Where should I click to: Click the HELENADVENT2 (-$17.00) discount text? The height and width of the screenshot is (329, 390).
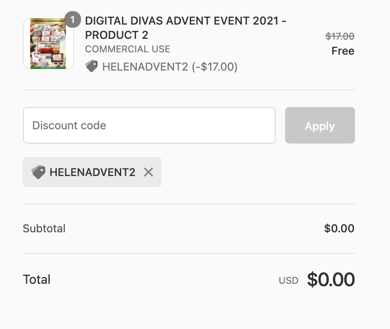point(170,67)
